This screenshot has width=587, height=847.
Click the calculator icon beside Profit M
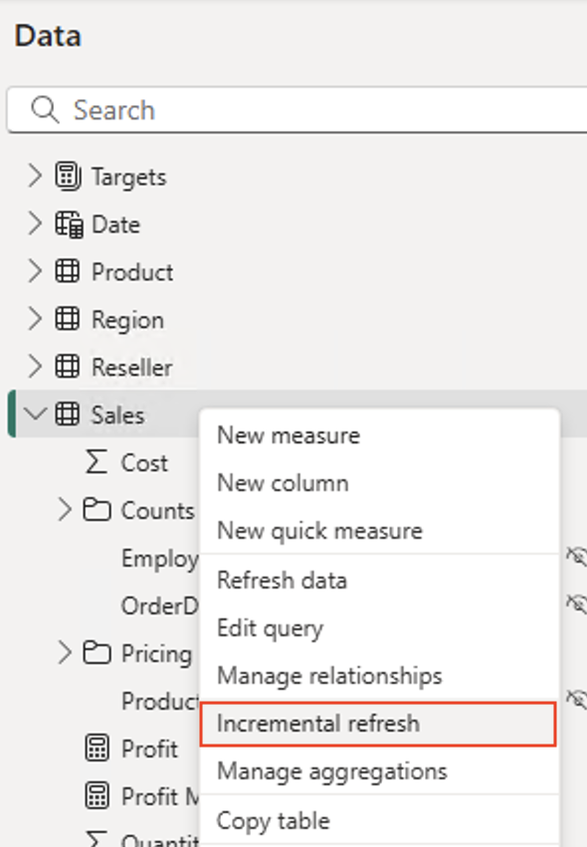pos(98,795)
